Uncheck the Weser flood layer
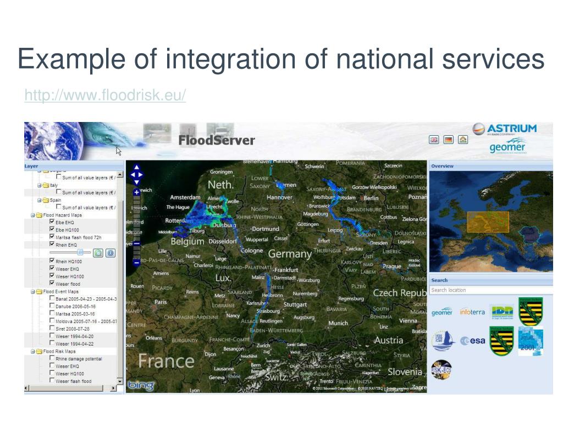Screen dimensions: 563x422 pos(52,284)
